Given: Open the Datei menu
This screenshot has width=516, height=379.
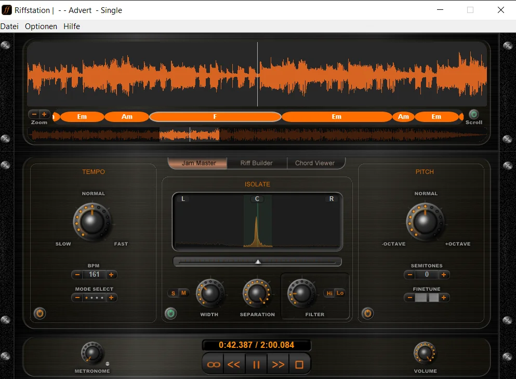Looking at the screenshot, I should coord(9,26).
